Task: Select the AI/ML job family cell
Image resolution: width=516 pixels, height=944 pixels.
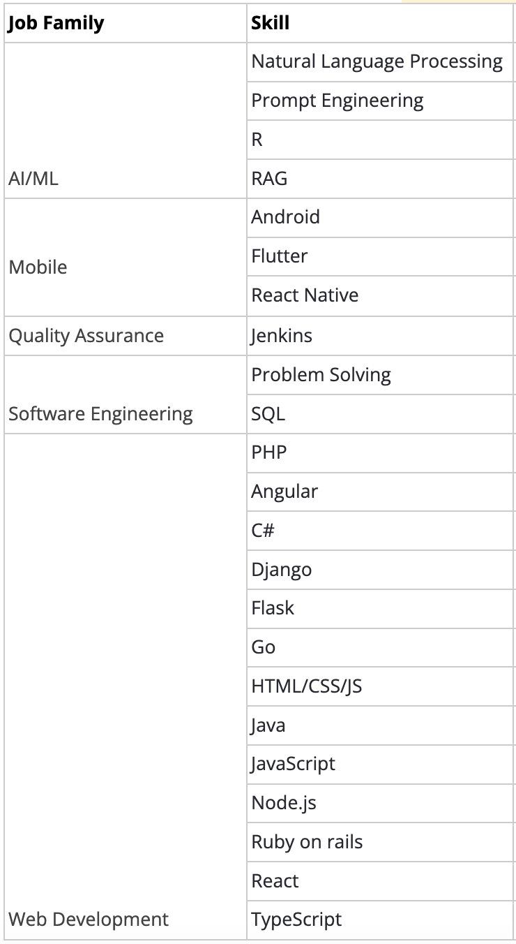Action: (x=33, y=179)
